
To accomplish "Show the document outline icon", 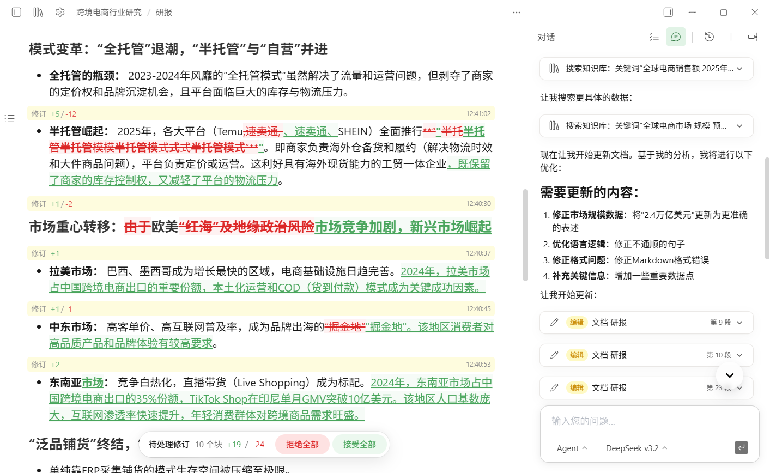I will click(10, 118).
